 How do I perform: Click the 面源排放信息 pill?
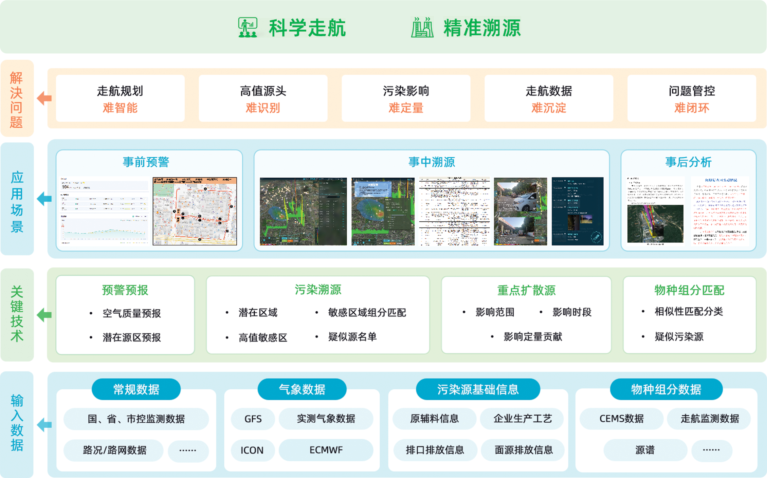[523, 450]
